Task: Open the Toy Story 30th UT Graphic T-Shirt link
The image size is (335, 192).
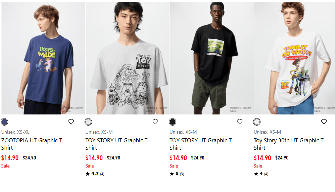Action: 290,144
